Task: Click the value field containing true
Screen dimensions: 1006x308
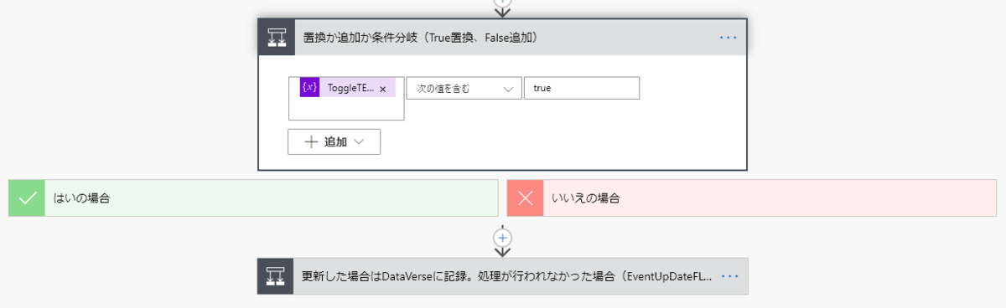Action: pyautogui.click(x=581, y=88)
